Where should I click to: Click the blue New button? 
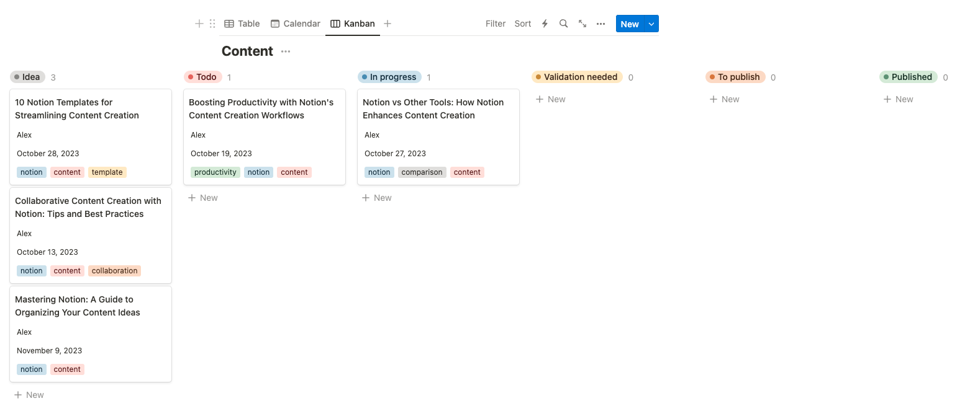click(630, 24)
